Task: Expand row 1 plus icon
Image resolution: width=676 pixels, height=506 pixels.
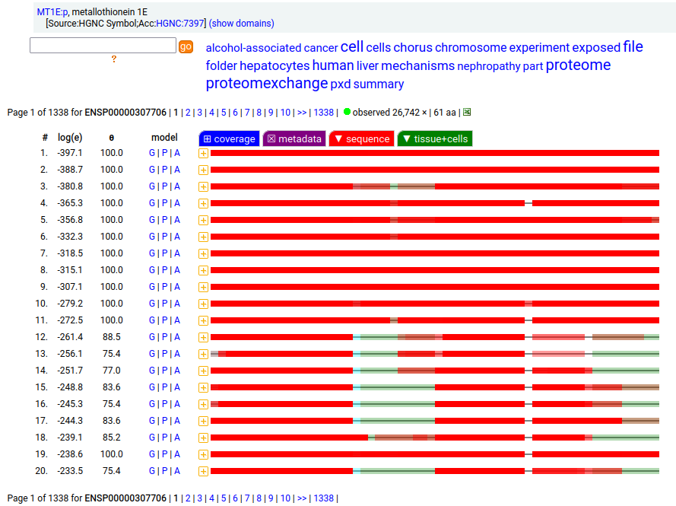Action: (204, 153)
